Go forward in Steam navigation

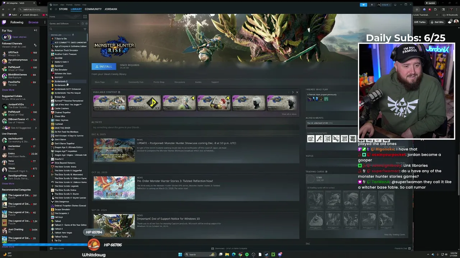pos(55,9)
